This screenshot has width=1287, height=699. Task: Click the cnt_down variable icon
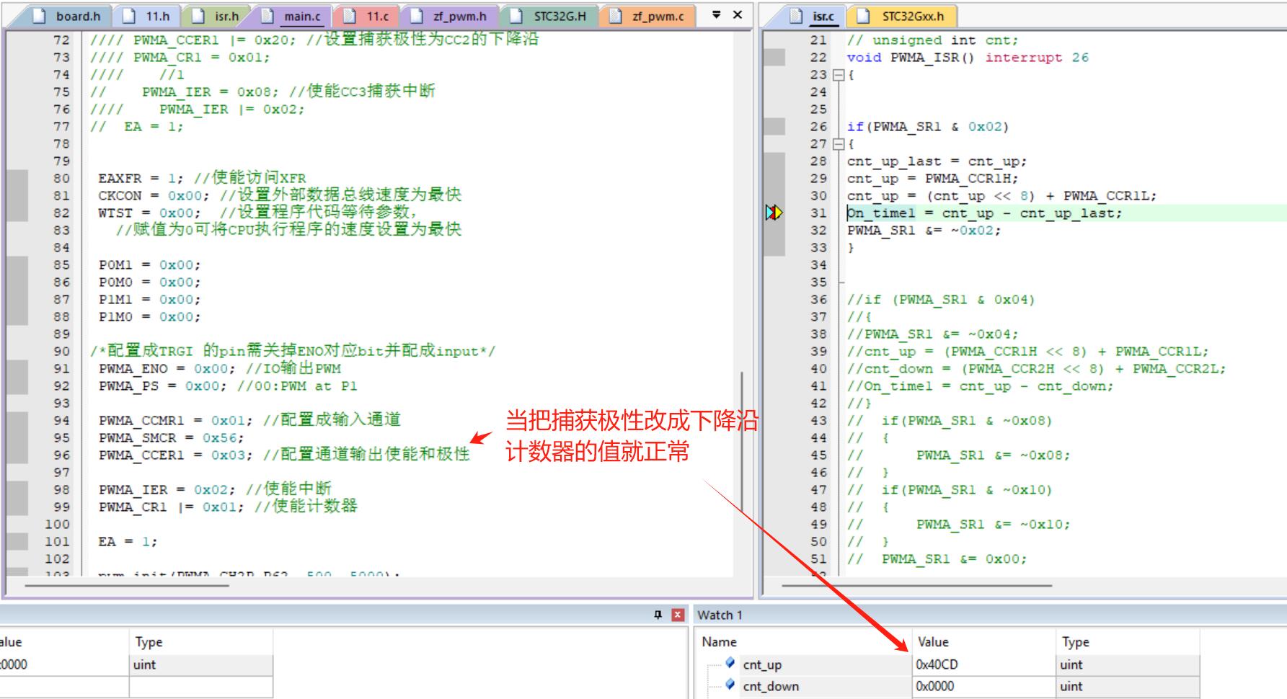point(730,684)
